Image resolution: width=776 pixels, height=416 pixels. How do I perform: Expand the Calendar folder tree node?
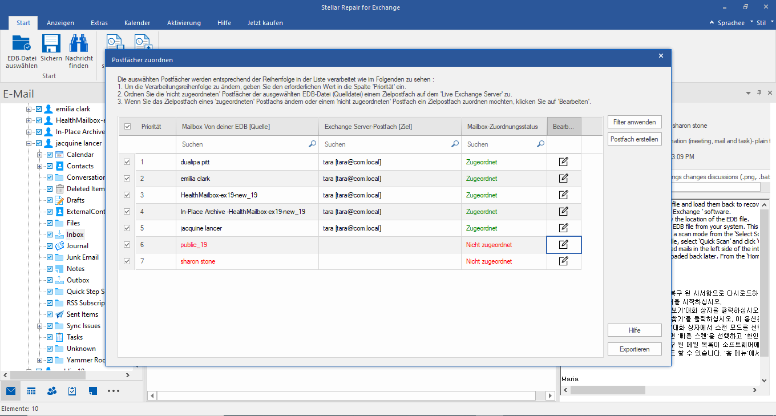(x=40, y=155)
